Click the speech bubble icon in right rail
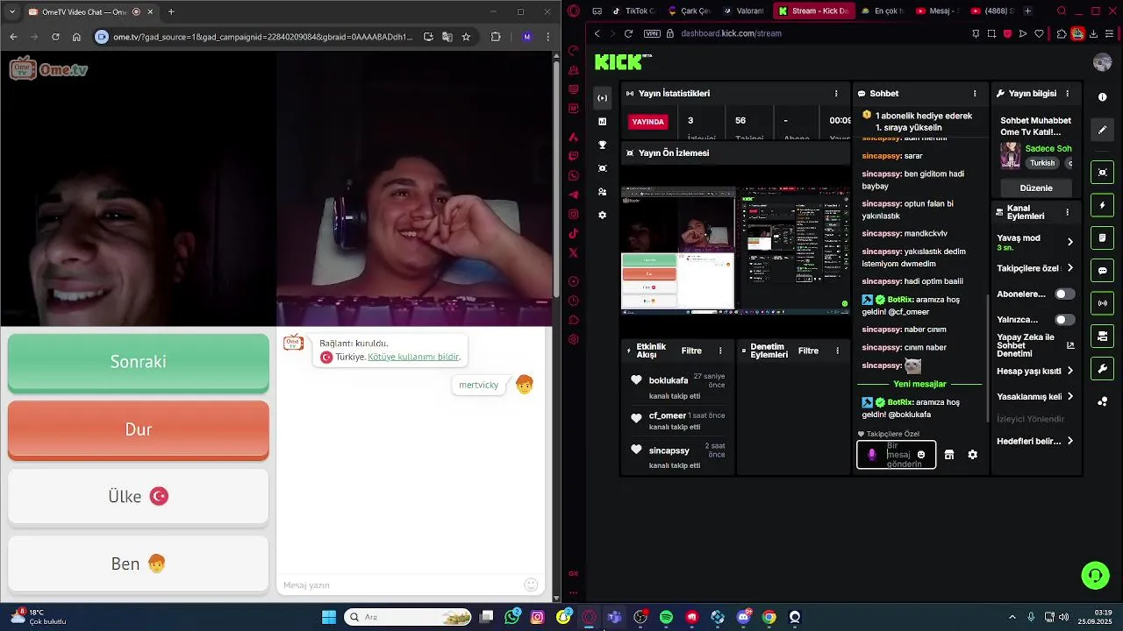 (x=1103, y=271)
